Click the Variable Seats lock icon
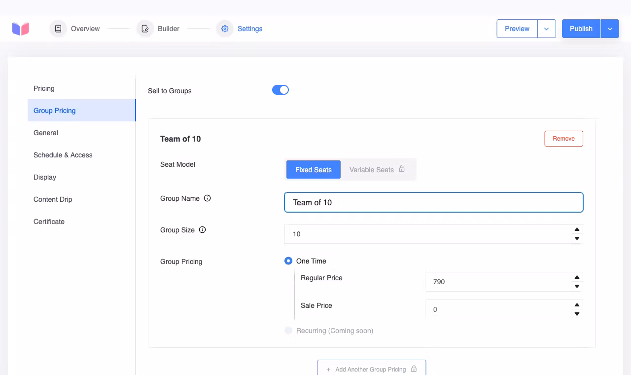 (402, 169)
